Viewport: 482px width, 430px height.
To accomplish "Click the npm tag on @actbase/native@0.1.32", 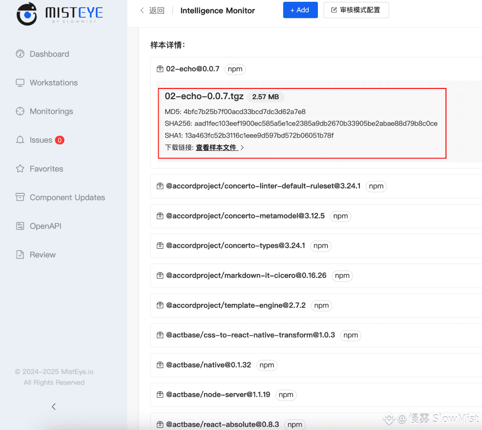I will pyautogui.click(x=267, y=365).
